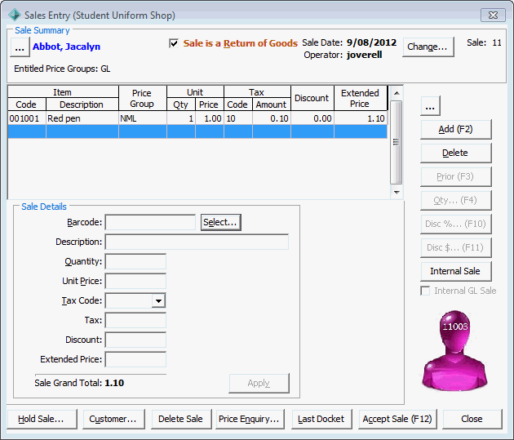Image resolution: width=514 pixels, height=440 pixels.
Task: Click the 1.10 extended price cell
Action: 361,118
